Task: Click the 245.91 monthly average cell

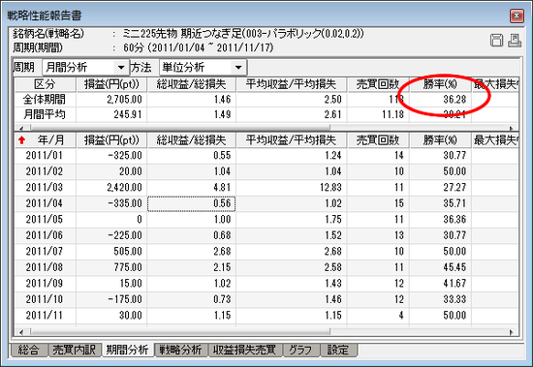Action: click(111, 114)
